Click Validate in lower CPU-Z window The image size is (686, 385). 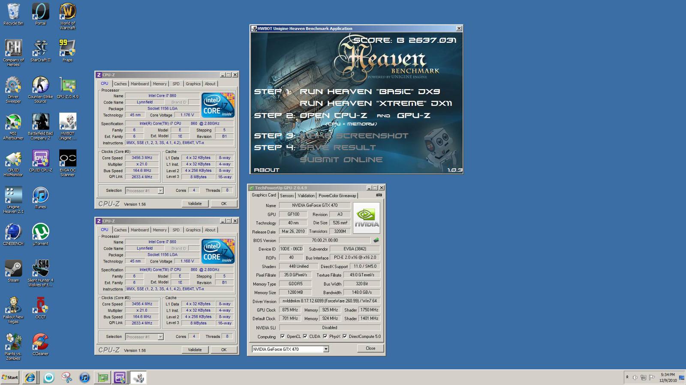click(195, 349)
